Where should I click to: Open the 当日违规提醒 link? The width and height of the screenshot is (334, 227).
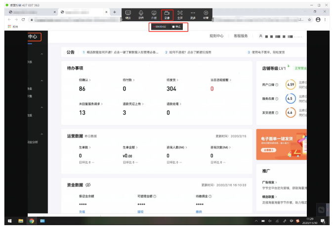(x=221, y=80)
